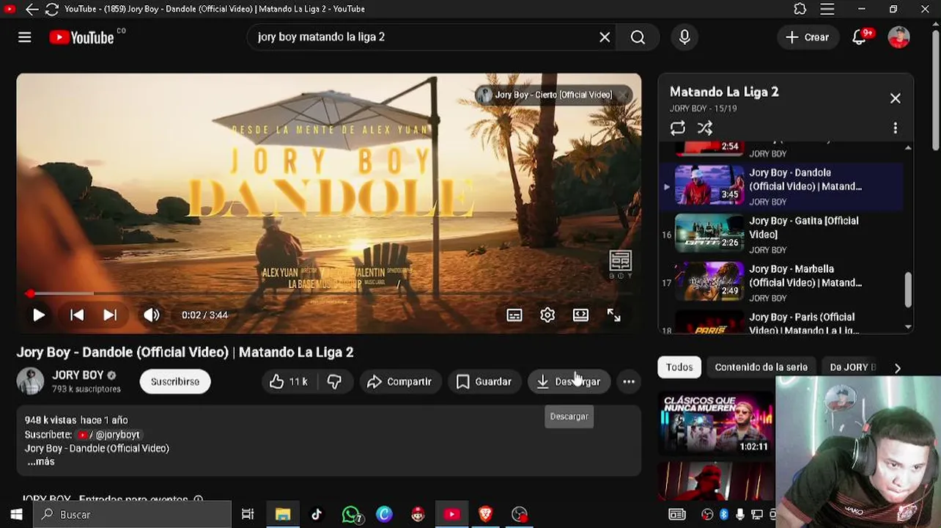
Task: Open Matando La Liga 2 playlist title
Action: [x=724, y=92]
